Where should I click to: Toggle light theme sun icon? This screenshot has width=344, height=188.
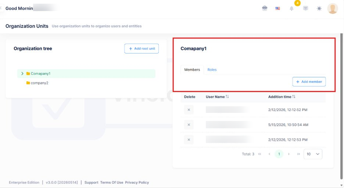pyautogui.click(x=319, y=8)
